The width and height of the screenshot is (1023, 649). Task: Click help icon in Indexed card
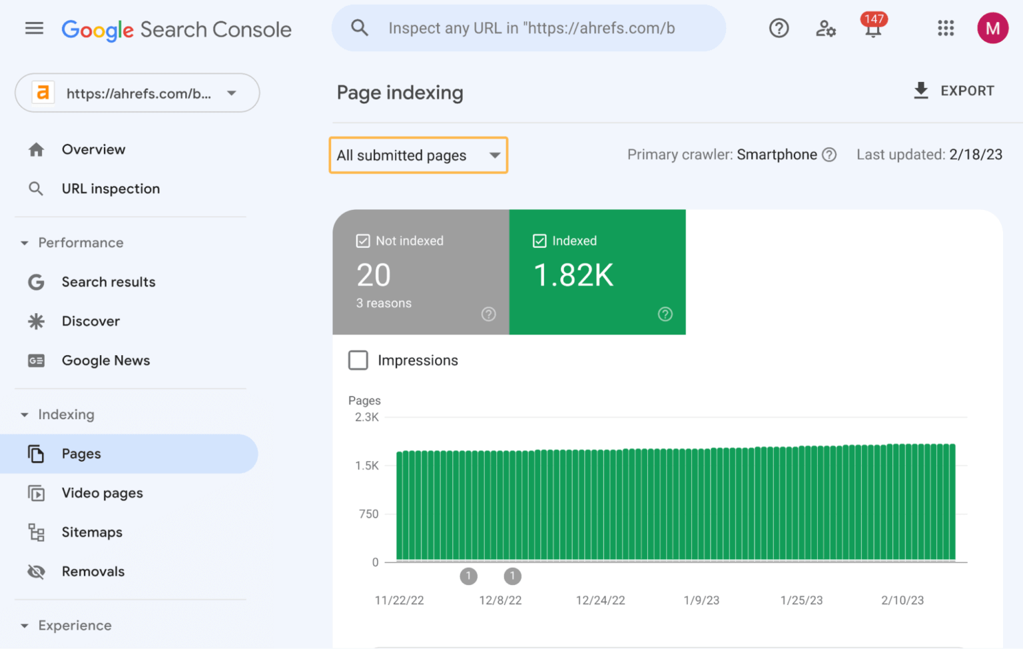point(665,314)
